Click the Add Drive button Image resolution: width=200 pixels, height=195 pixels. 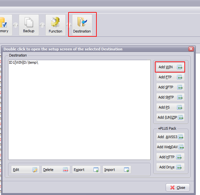pyautogui.click(x=170, y=167)
